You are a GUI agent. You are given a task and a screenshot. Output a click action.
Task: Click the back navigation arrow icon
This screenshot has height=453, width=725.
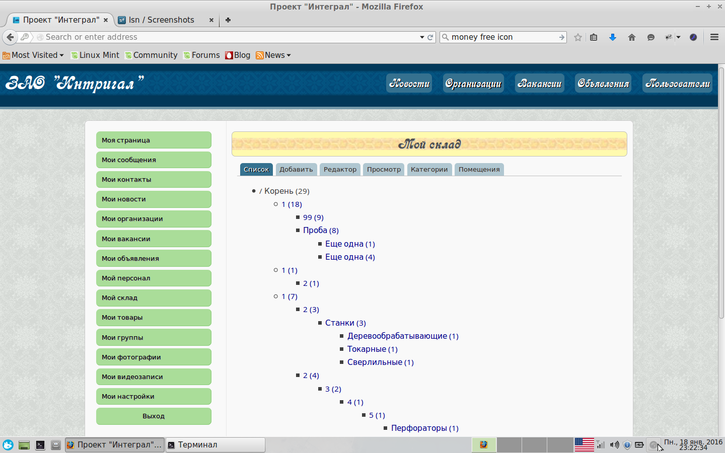pos(10,37)
